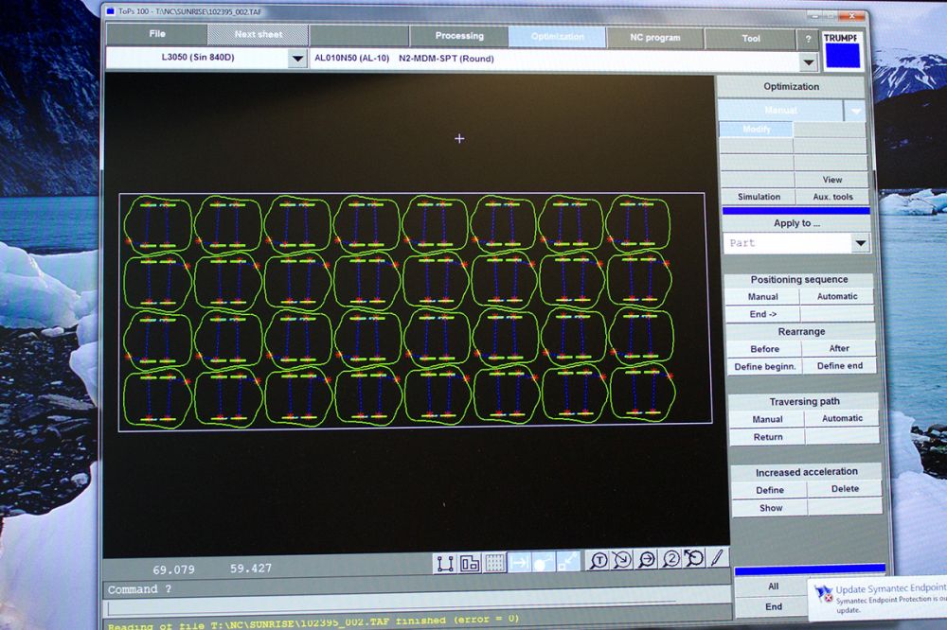Open the File menu
Viewport: 947px width, 630px height.
pos(156,34)
